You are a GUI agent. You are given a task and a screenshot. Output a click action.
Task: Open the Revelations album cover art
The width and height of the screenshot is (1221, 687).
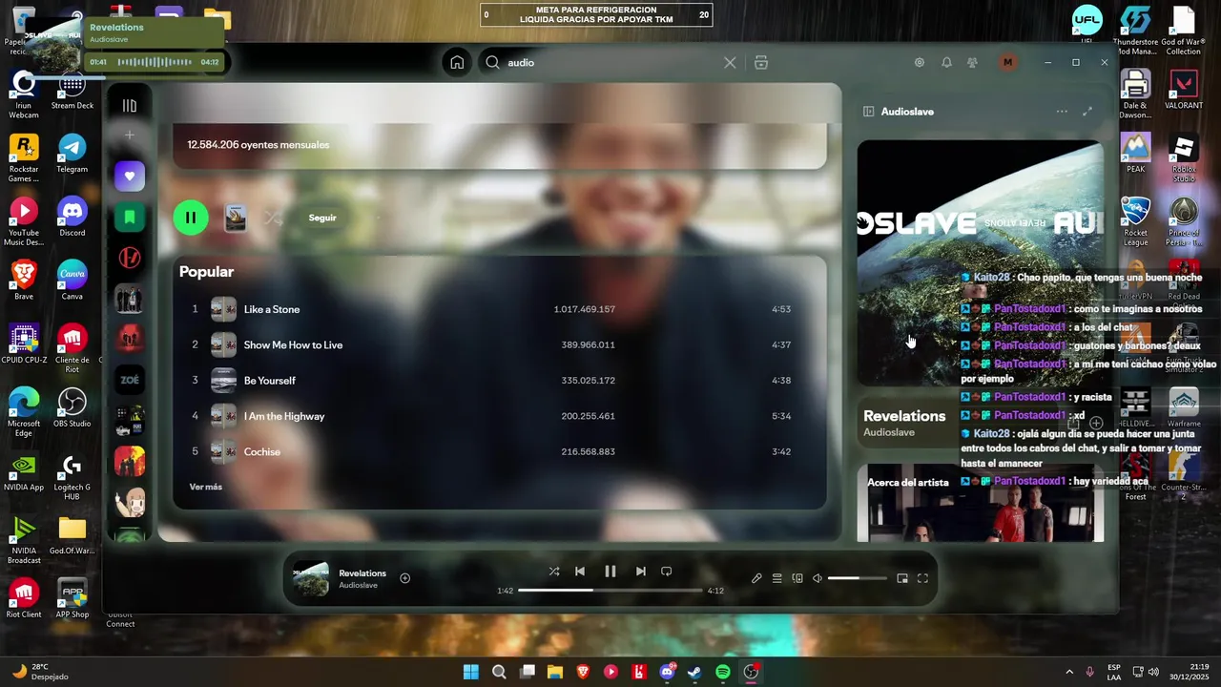[x=980, y=263]
